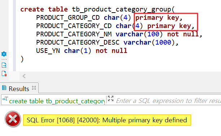Click 'char(1)' type in editor
This screenshot has width=221, height=136.
tap(78, 51)
